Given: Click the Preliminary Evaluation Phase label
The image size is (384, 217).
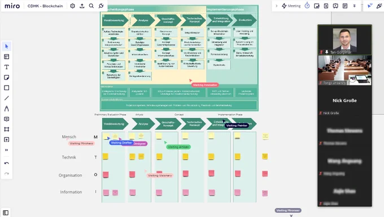Looking at the screenshot, I should (110, 114).
